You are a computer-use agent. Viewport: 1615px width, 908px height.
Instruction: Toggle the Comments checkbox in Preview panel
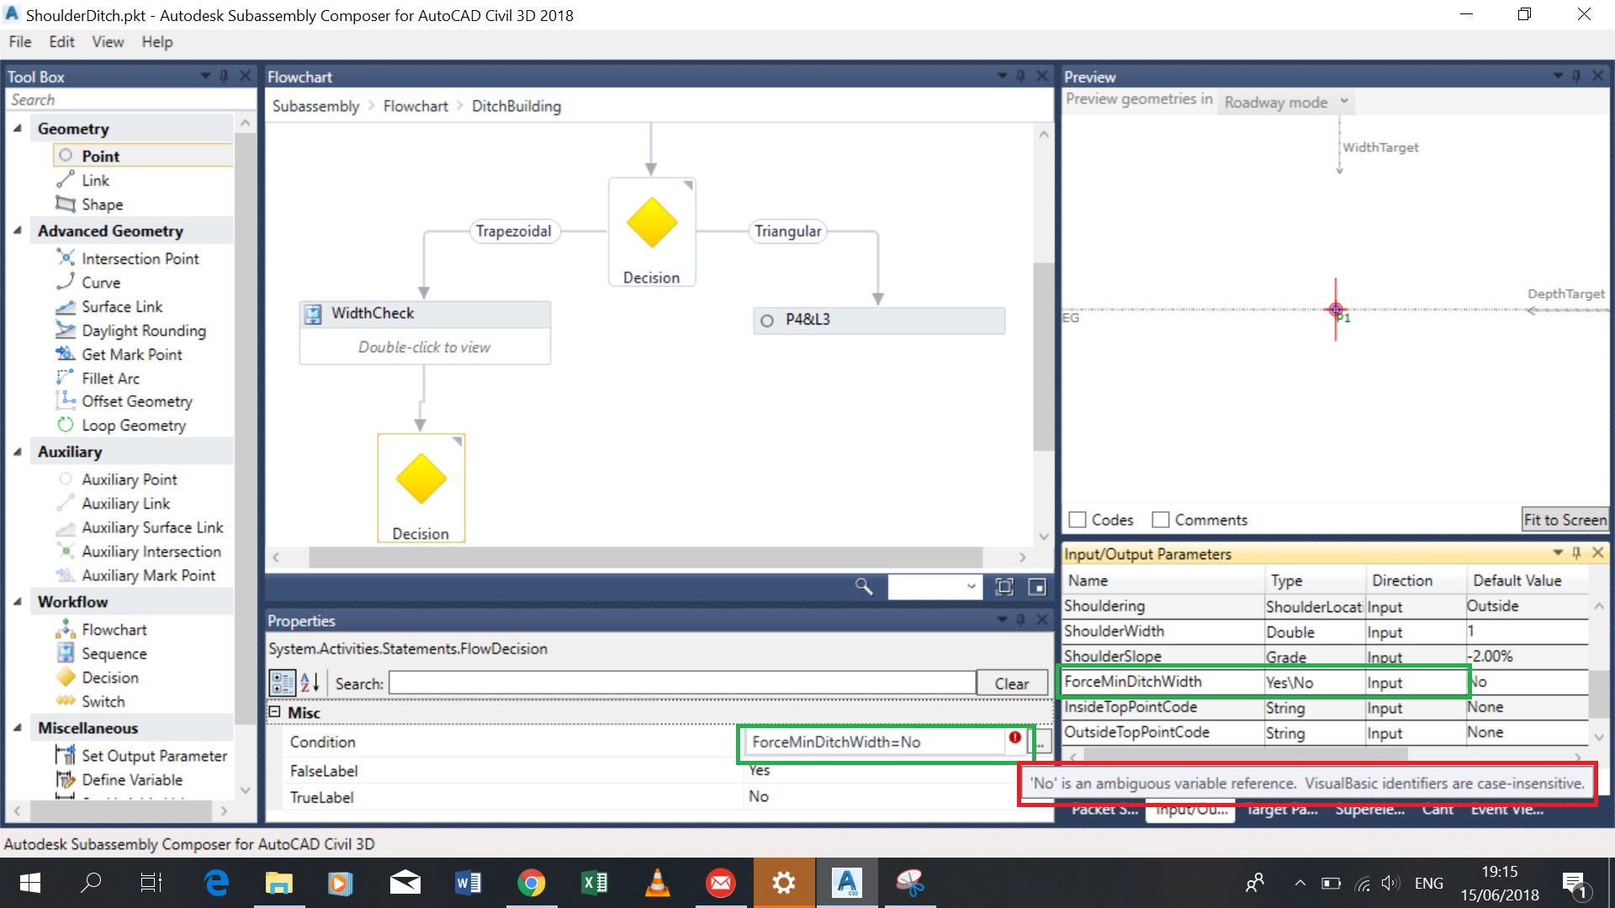(1162, 519)
